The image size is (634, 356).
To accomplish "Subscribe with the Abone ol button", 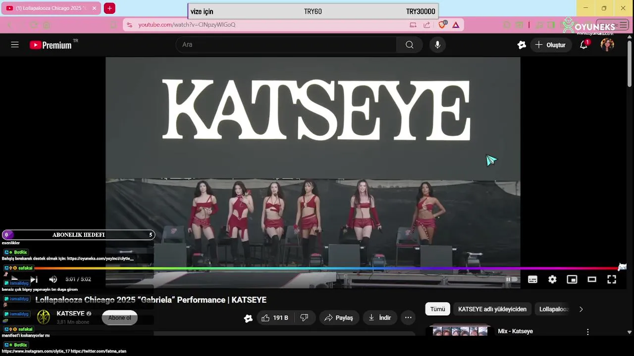I will 119,318.
